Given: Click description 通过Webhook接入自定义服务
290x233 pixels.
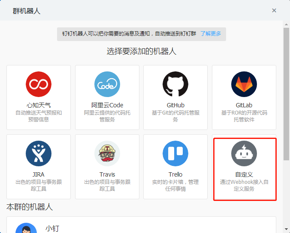Looking at the screenshot, I should pyautogui.click(x=244, y=186).
